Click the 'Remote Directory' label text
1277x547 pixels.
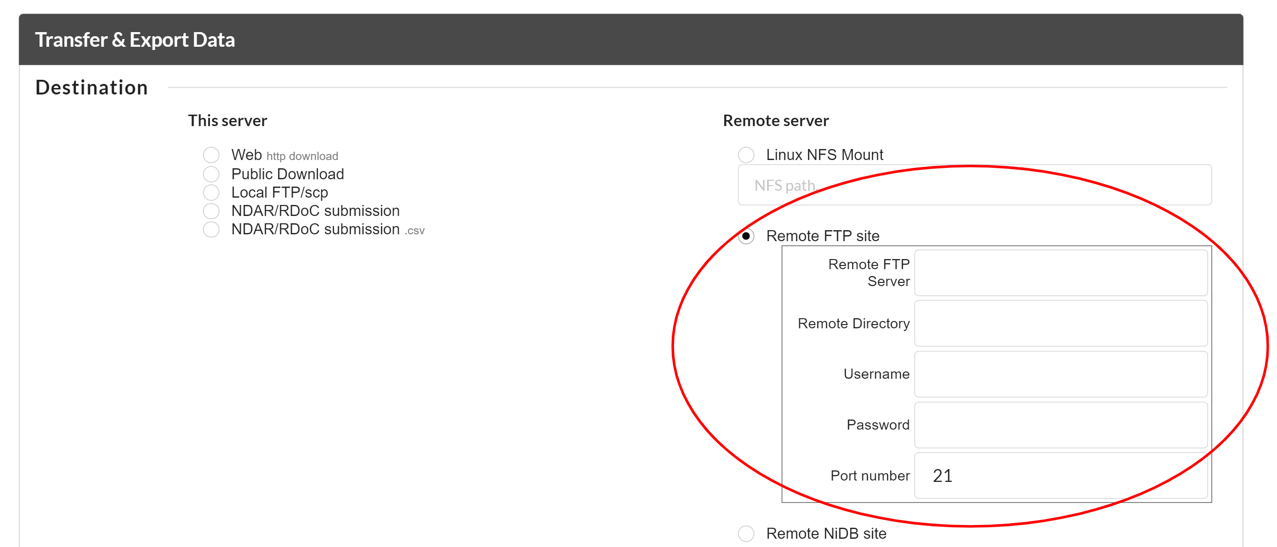click(853, 323)
